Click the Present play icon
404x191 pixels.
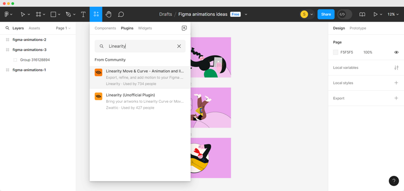pos(376,14)
